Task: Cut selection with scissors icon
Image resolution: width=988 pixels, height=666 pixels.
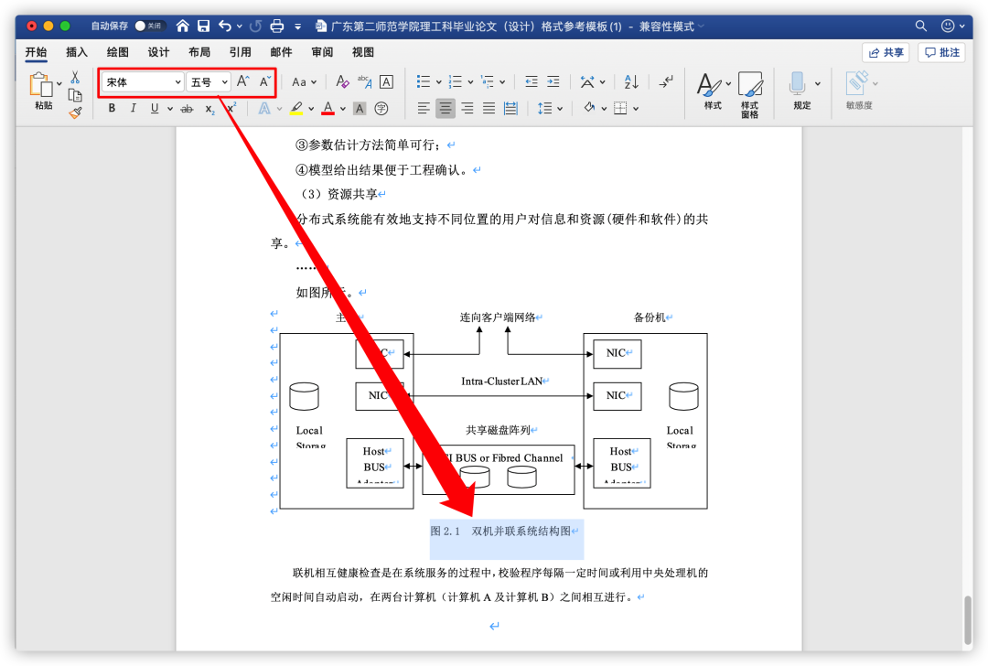Action: coord(75,78)
